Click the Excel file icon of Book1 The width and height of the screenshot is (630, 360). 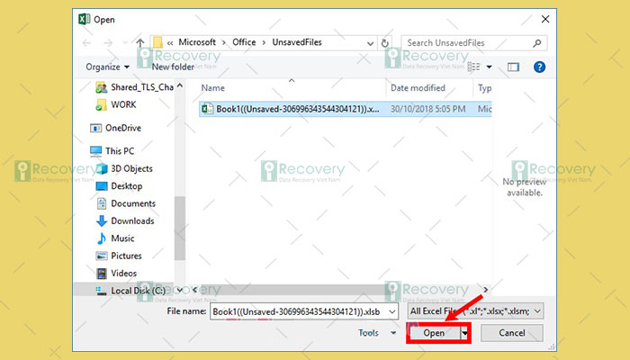[207, 109]
